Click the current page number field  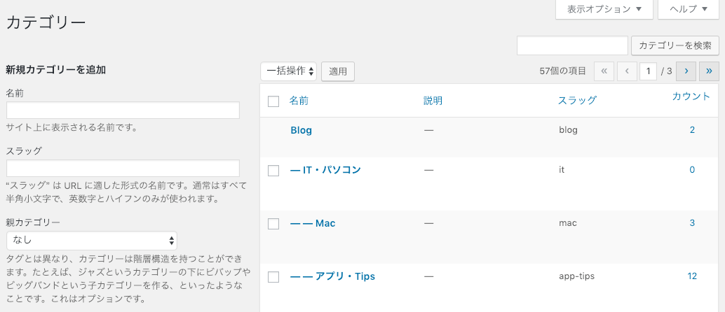pos(649,71)
